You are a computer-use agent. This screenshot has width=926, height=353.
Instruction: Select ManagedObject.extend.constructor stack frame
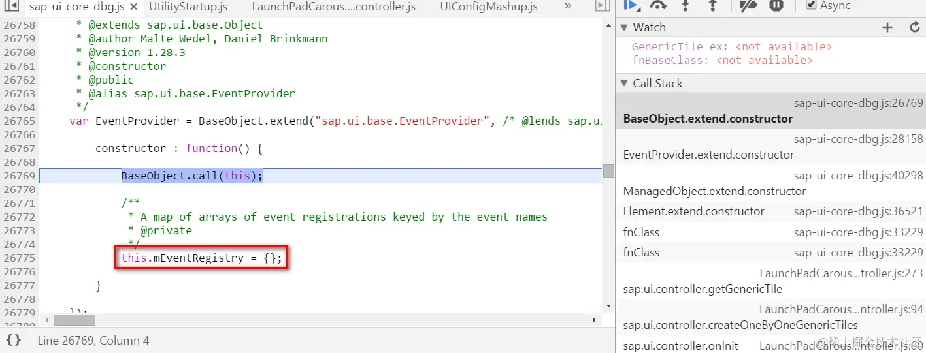coord(770,184)
